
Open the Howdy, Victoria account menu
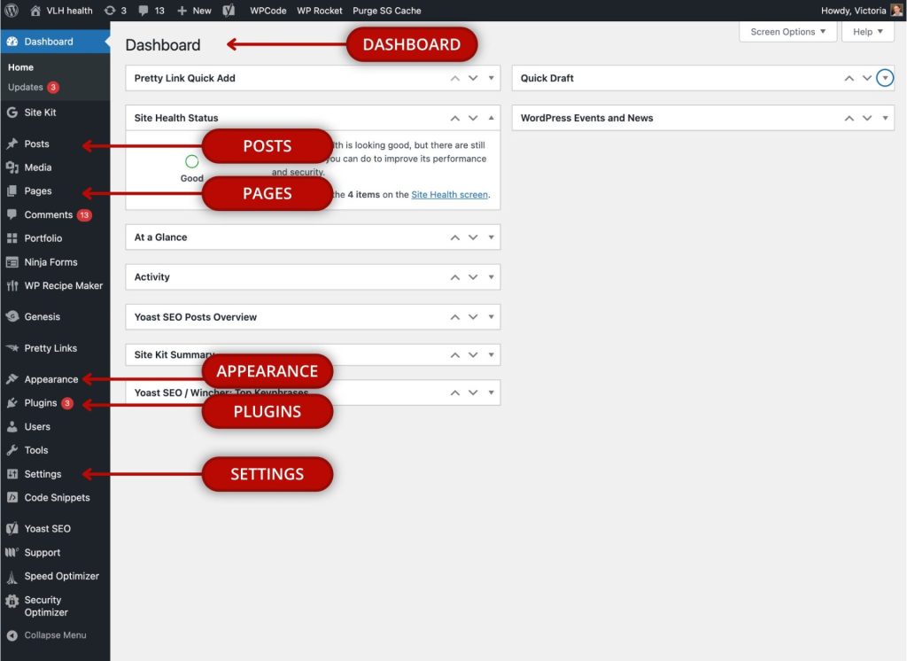[861, 11]
